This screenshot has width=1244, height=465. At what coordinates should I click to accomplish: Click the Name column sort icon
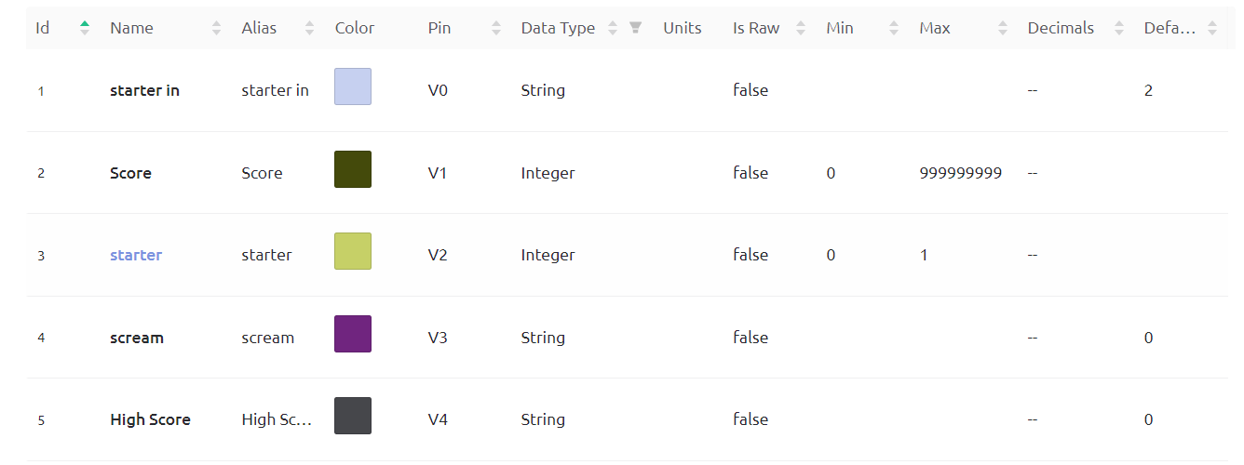217,28
